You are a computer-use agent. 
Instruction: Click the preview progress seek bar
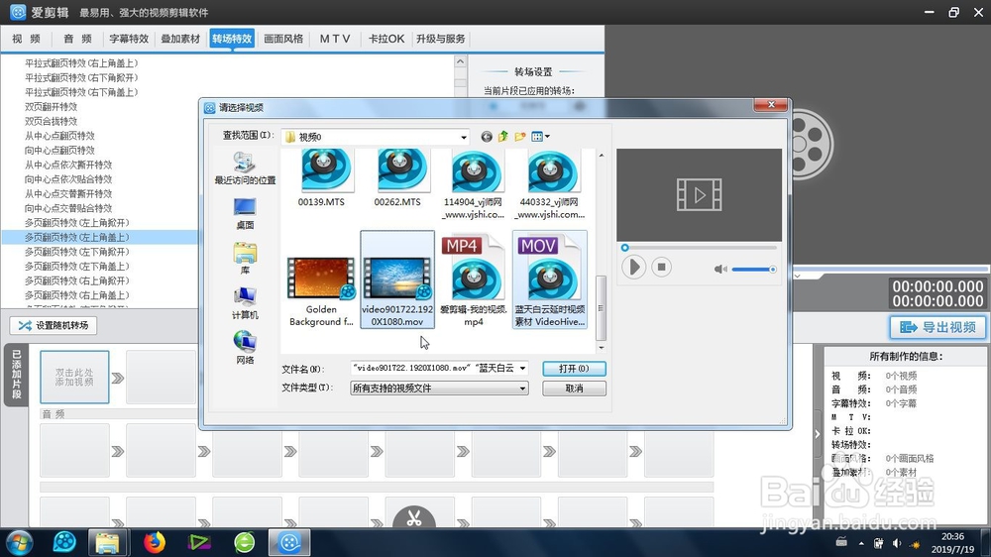pyautogui.click(x=699, y=248)
